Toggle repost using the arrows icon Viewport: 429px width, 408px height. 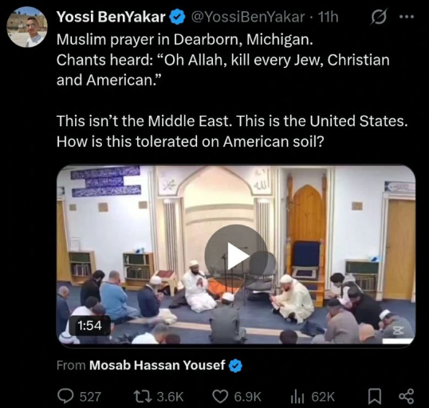click(x=142, y=397)
